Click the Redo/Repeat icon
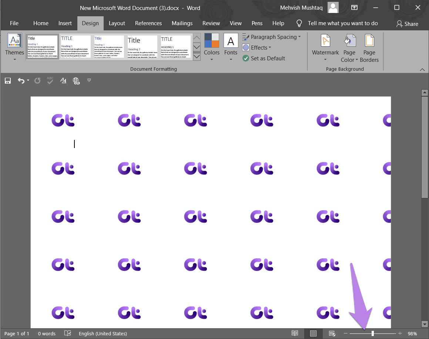Image resolution: width=429 pixels, height=339 pixels. [x=37, y=80]
